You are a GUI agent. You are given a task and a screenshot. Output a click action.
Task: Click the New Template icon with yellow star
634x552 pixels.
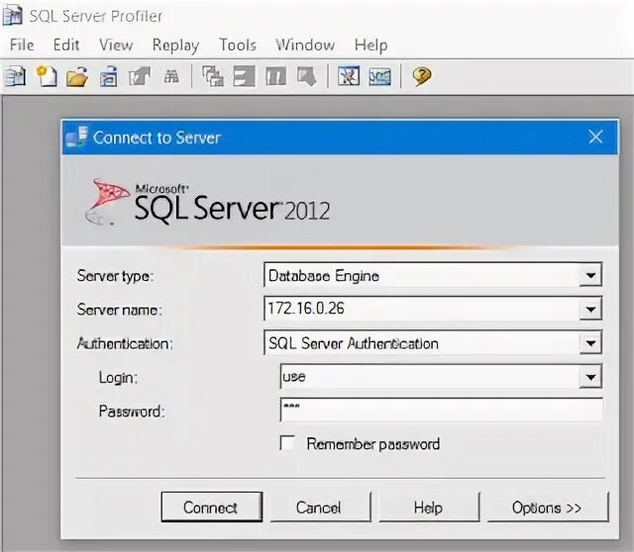[47, 76]
